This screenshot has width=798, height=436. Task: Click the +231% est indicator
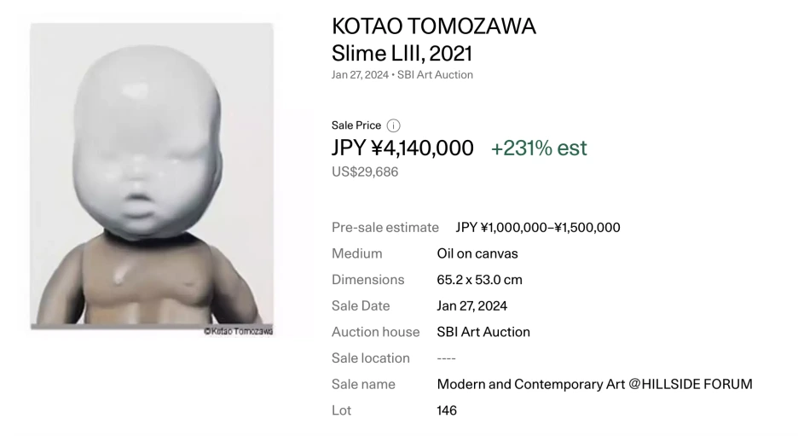pyautogui.click(x=539, y=148)
